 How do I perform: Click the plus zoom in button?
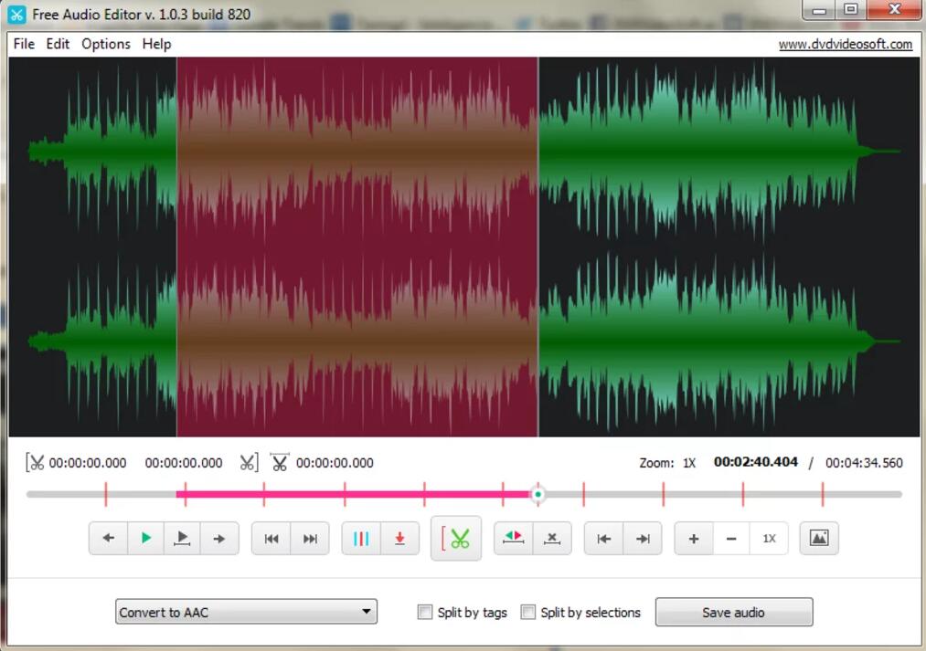694,539
